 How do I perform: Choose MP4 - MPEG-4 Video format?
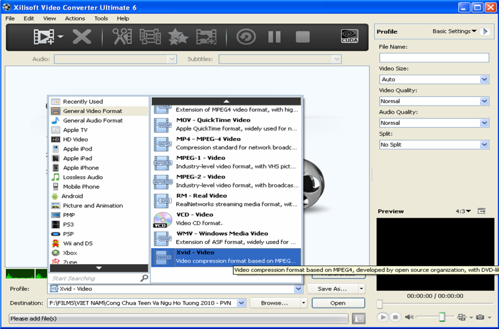226,143
